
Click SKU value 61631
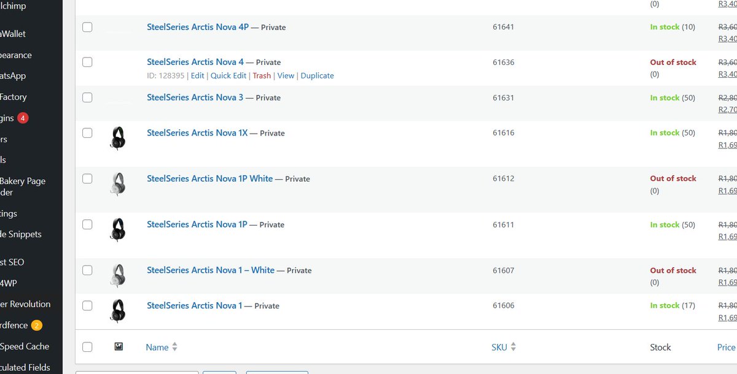(503, 97)
